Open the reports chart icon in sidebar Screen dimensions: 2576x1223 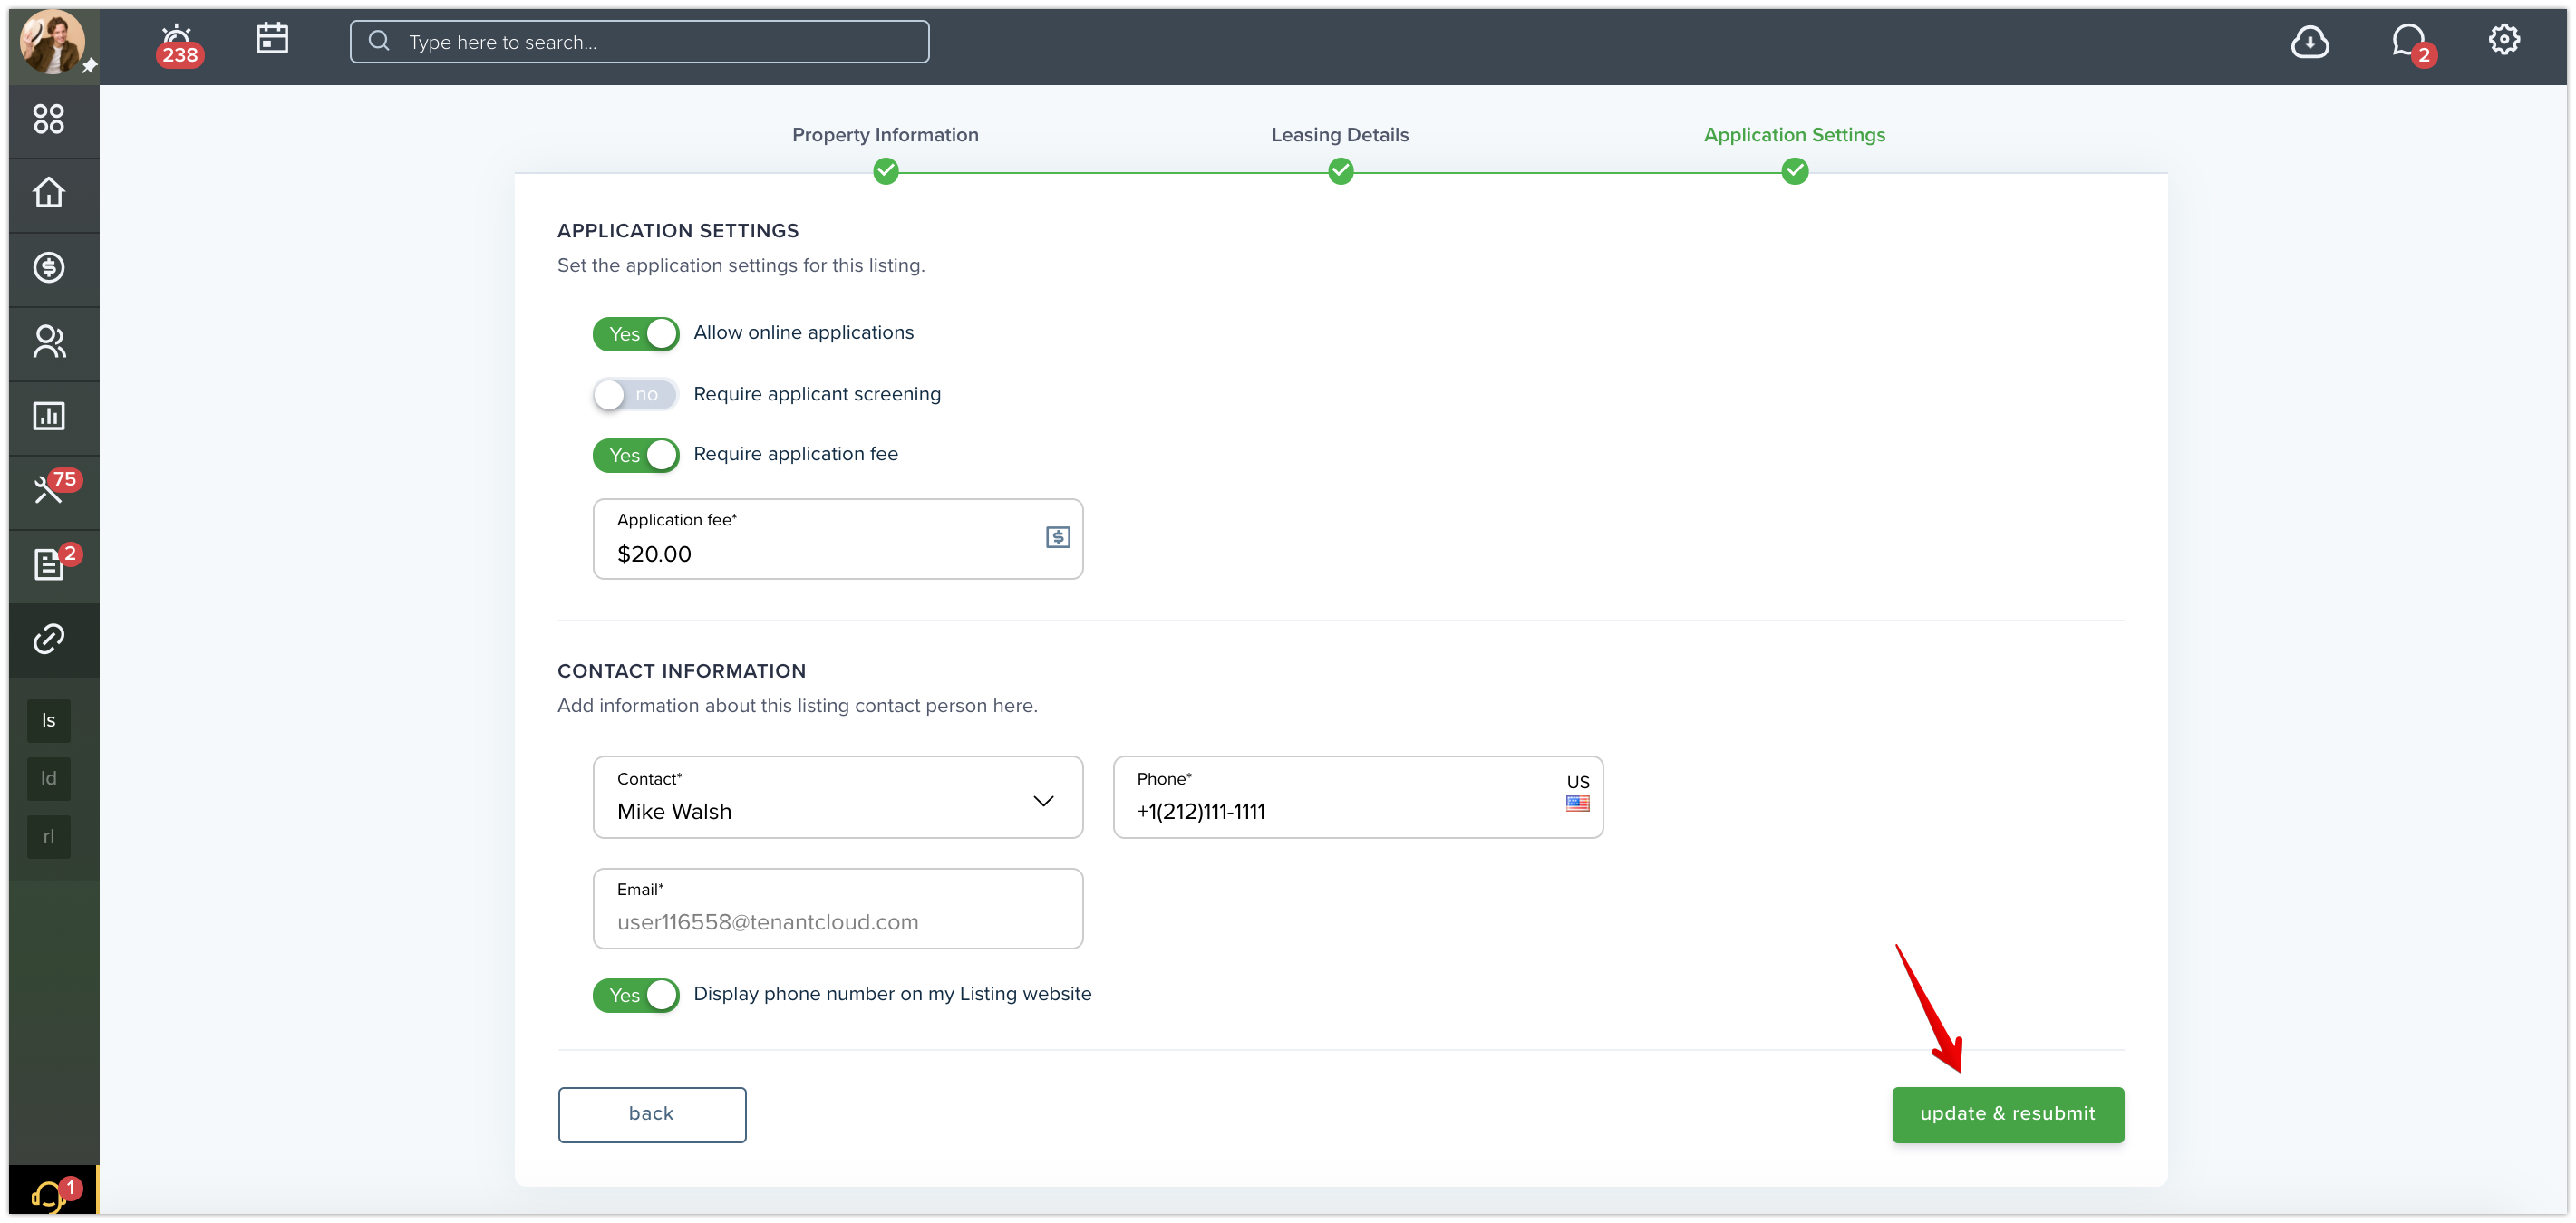point(49,416)
